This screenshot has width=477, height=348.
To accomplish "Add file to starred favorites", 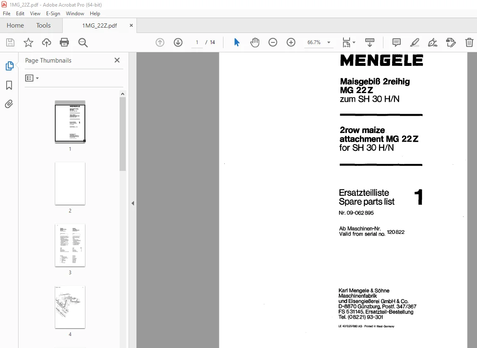I will tap(28, 42).
